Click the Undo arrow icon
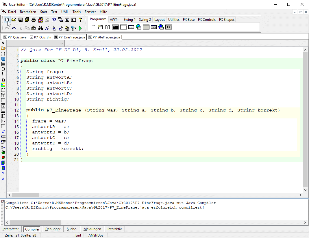 pyautogui.click(x=14, y=28)
